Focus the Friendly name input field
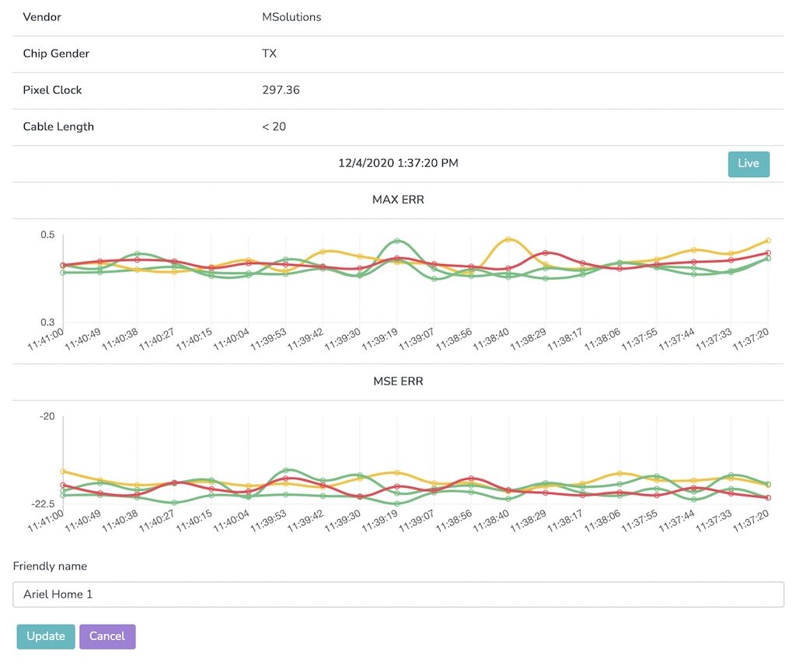Image resolution: width=796 pixels, height=665 pixels. [398, 594]
